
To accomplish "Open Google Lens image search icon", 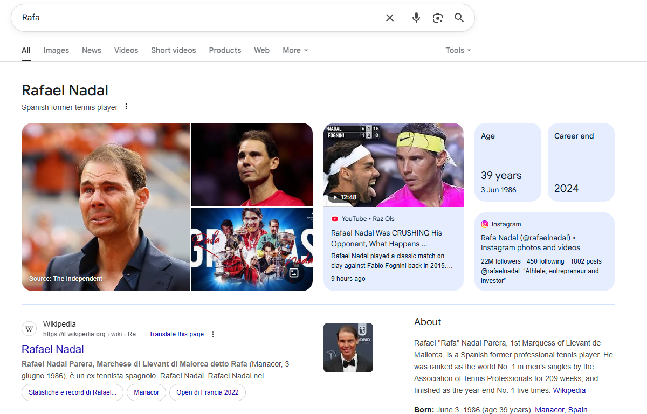I will pyautogui.click(x=438, y=18).
